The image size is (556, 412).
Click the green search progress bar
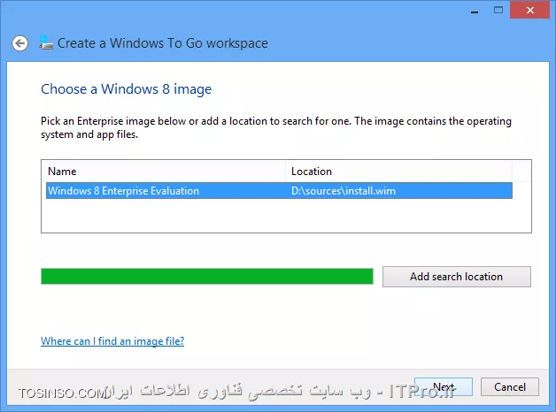tap(207, 276)
